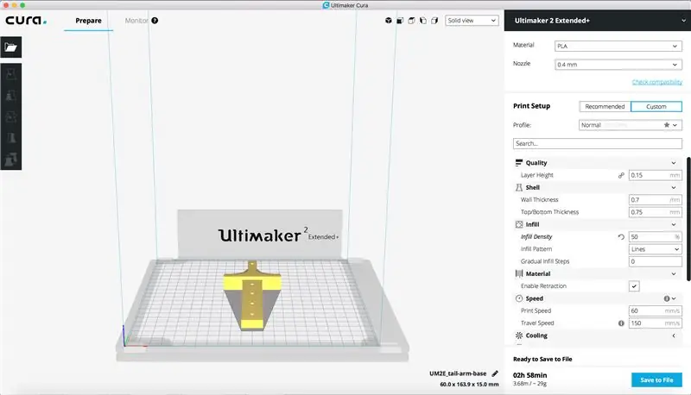Click the info icon in the Speed header
Viewport: 691px width, 395px height.
coord(667,298)
